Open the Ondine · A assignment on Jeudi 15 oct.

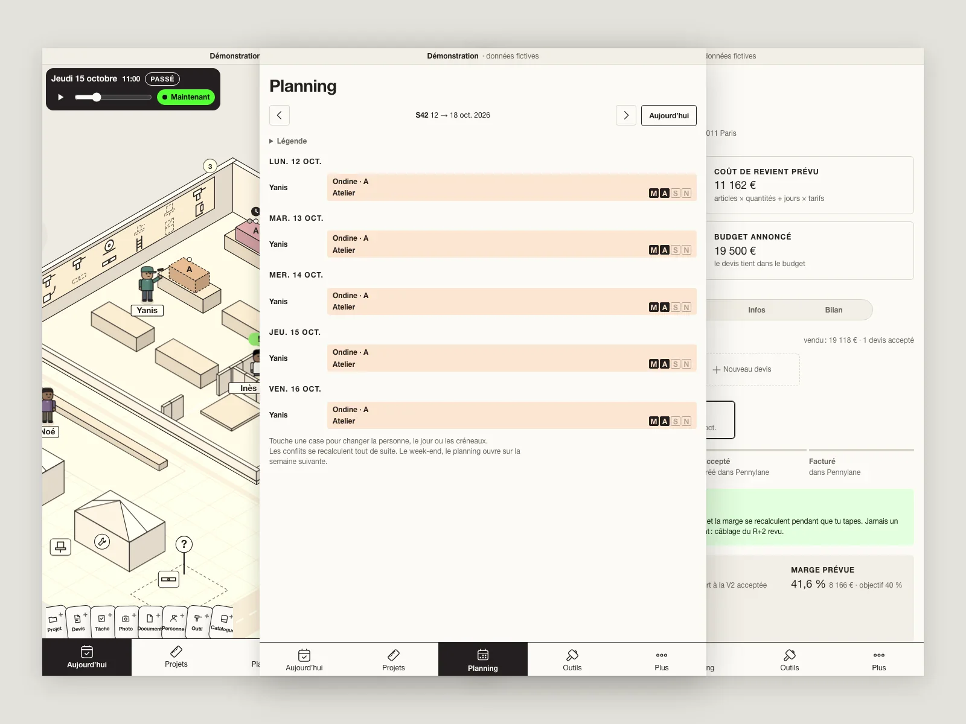tap(512, 358)
